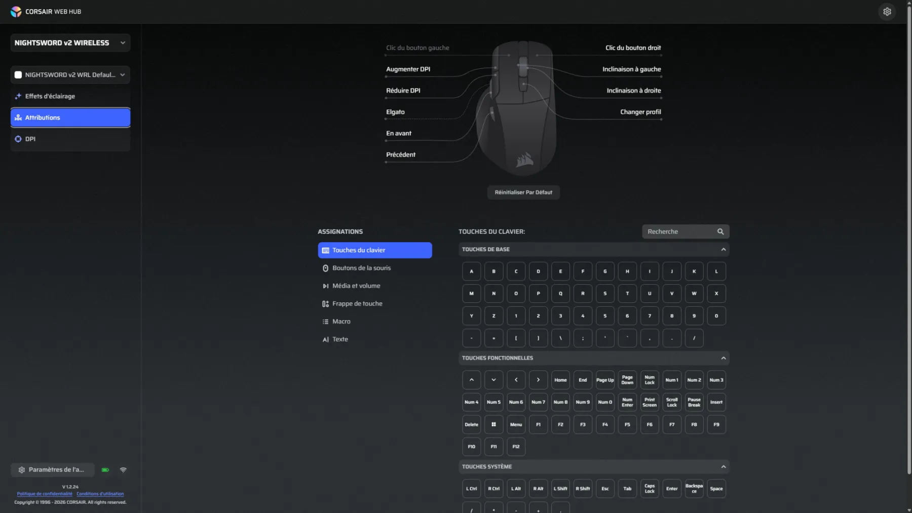912x513 pixels.
Task: Choose the Menu key
Action: pos(516,424)
